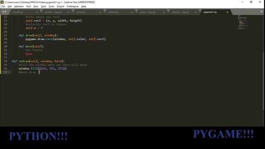Click the 'def move(self):' line
Screen dimensions: 265x149
[31, 46]
